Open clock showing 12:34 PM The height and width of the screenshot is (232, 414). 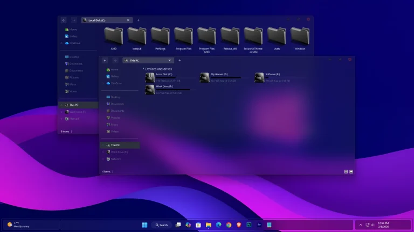383,224
